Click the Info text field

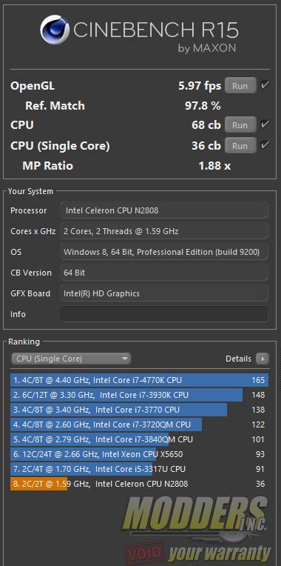164,314
